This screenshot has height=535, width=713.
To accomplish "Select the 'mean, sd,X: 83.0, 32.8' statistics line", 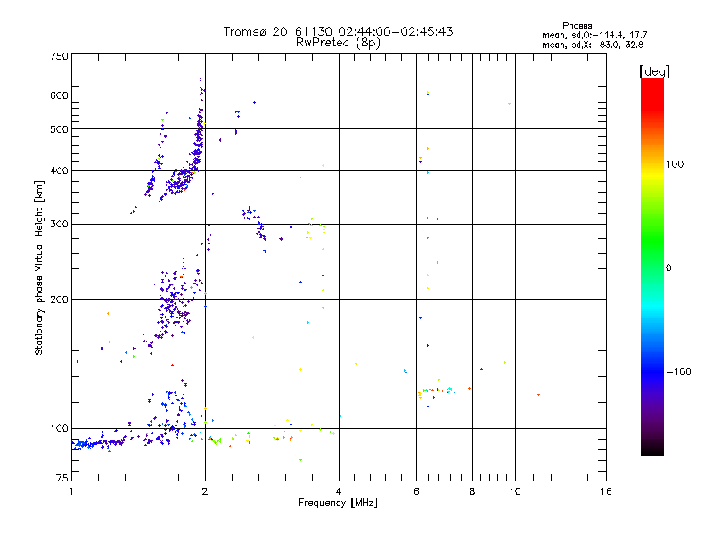I will pyautogui.click(x=593, y=45).
